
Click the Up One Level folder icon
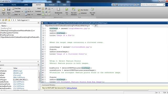(x=3, y=20)
